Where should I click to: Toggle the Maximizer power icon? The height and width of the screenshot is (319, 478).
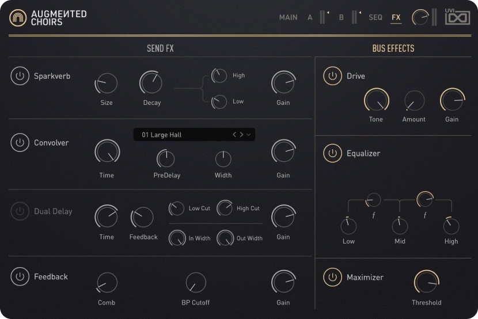coord(332,278)
